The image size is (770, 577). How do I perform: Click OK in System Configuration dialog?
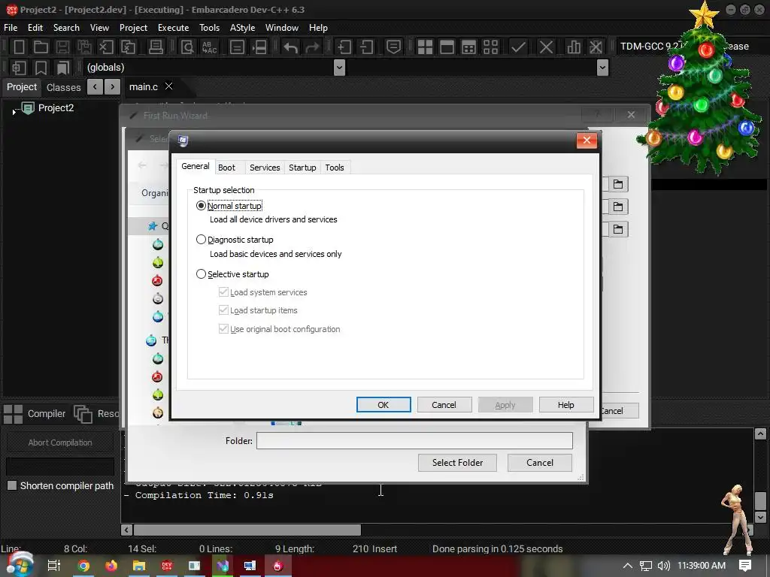point(383,405)
